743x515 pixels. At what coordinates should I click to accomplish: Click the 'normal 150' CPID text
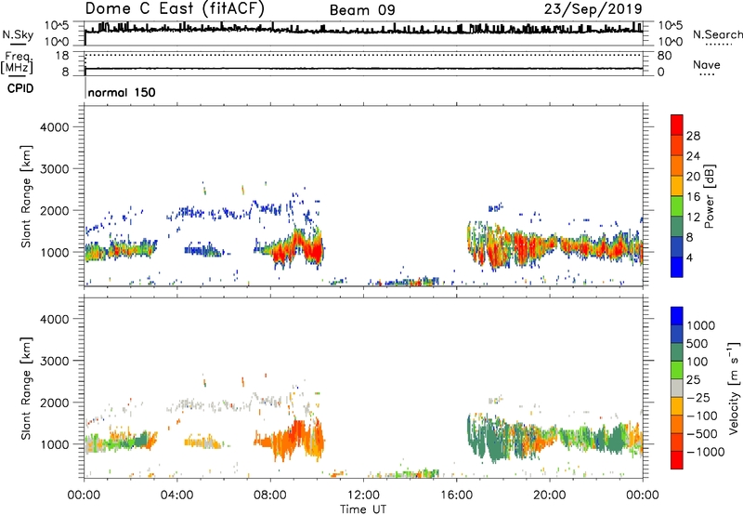[x=122, y=92]
